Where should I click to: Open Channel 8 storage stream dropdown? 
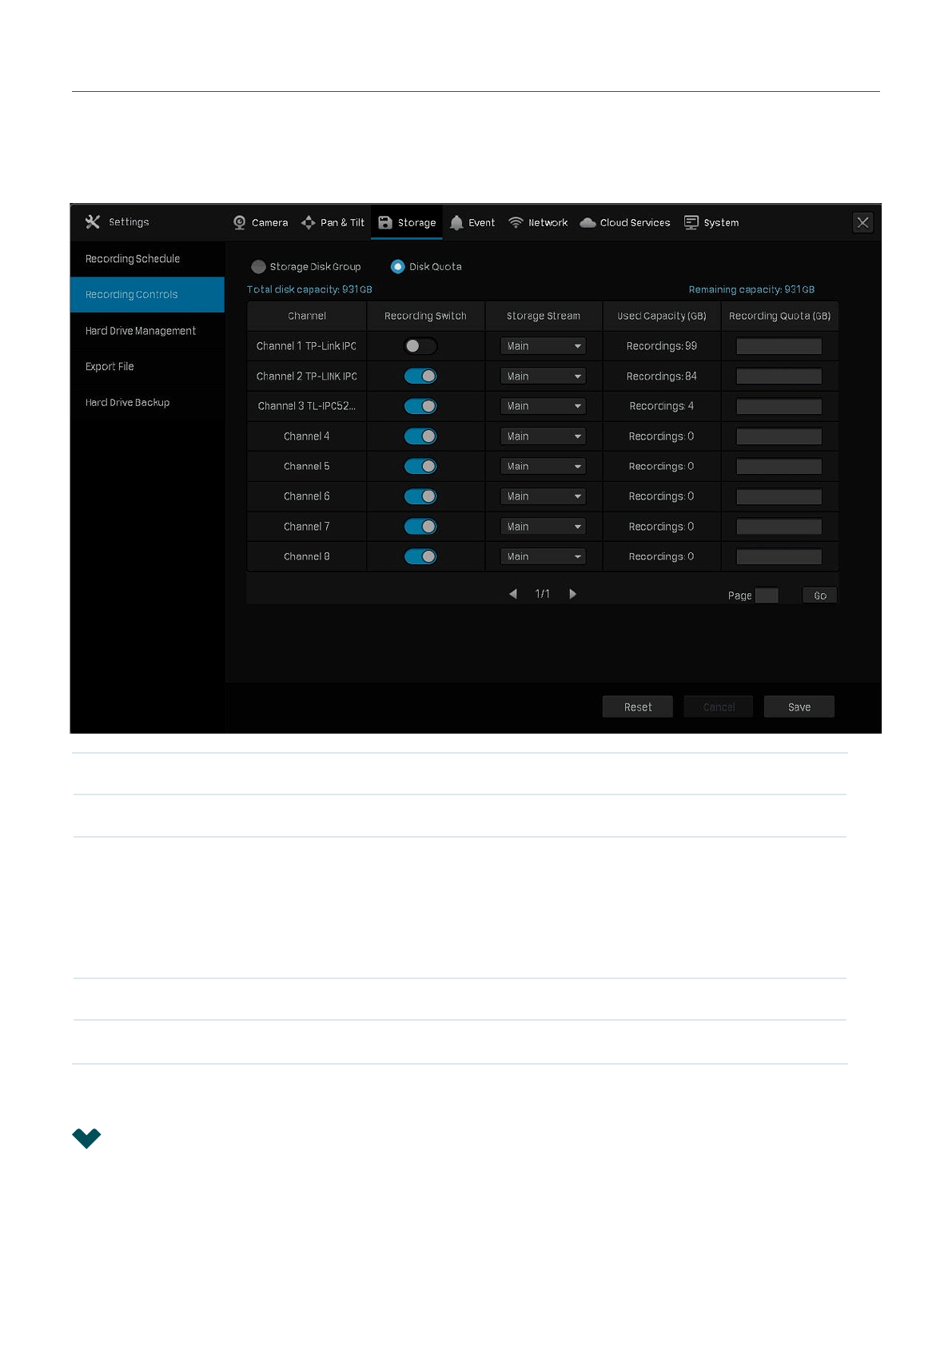[543, 557]
